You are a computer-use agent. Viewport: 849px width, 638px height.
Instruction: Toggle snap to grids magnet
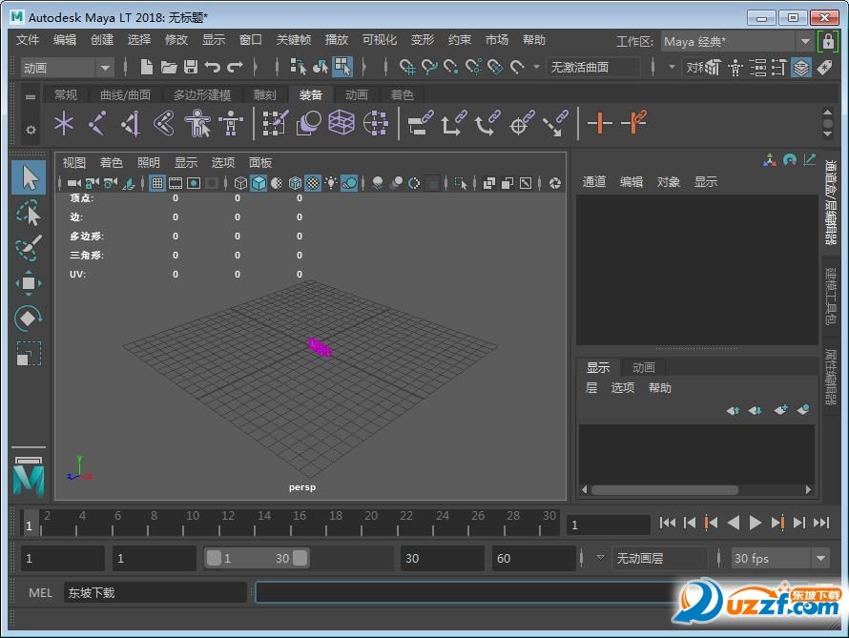(x=407, y=67)
